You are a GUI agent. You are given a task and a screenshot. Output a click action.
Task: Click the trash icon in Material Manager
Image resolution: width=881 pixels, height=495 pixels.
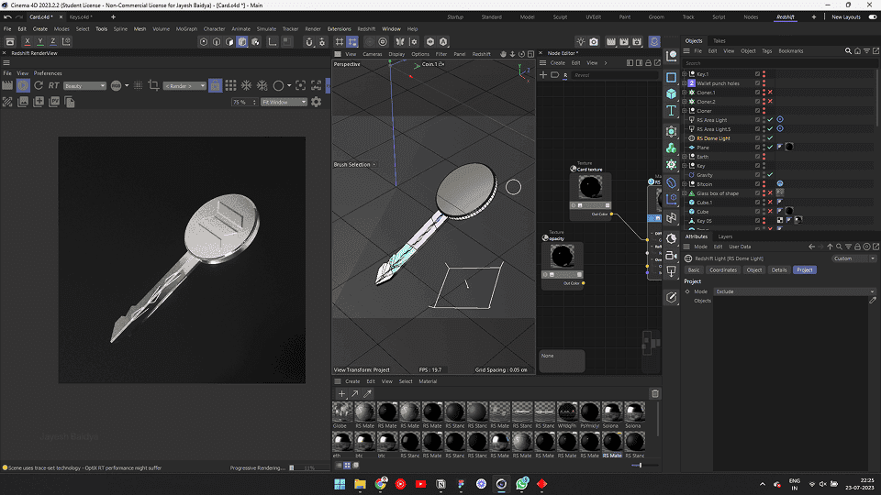click(x=654, y=393)
